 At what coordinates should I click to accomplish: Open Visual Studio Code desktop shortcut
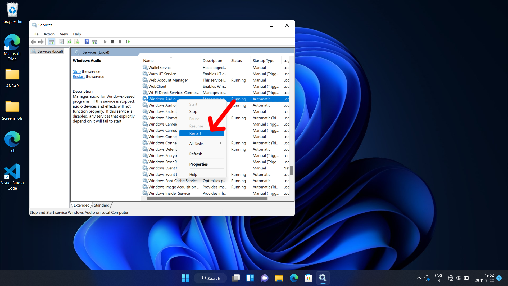coord(12,177)
